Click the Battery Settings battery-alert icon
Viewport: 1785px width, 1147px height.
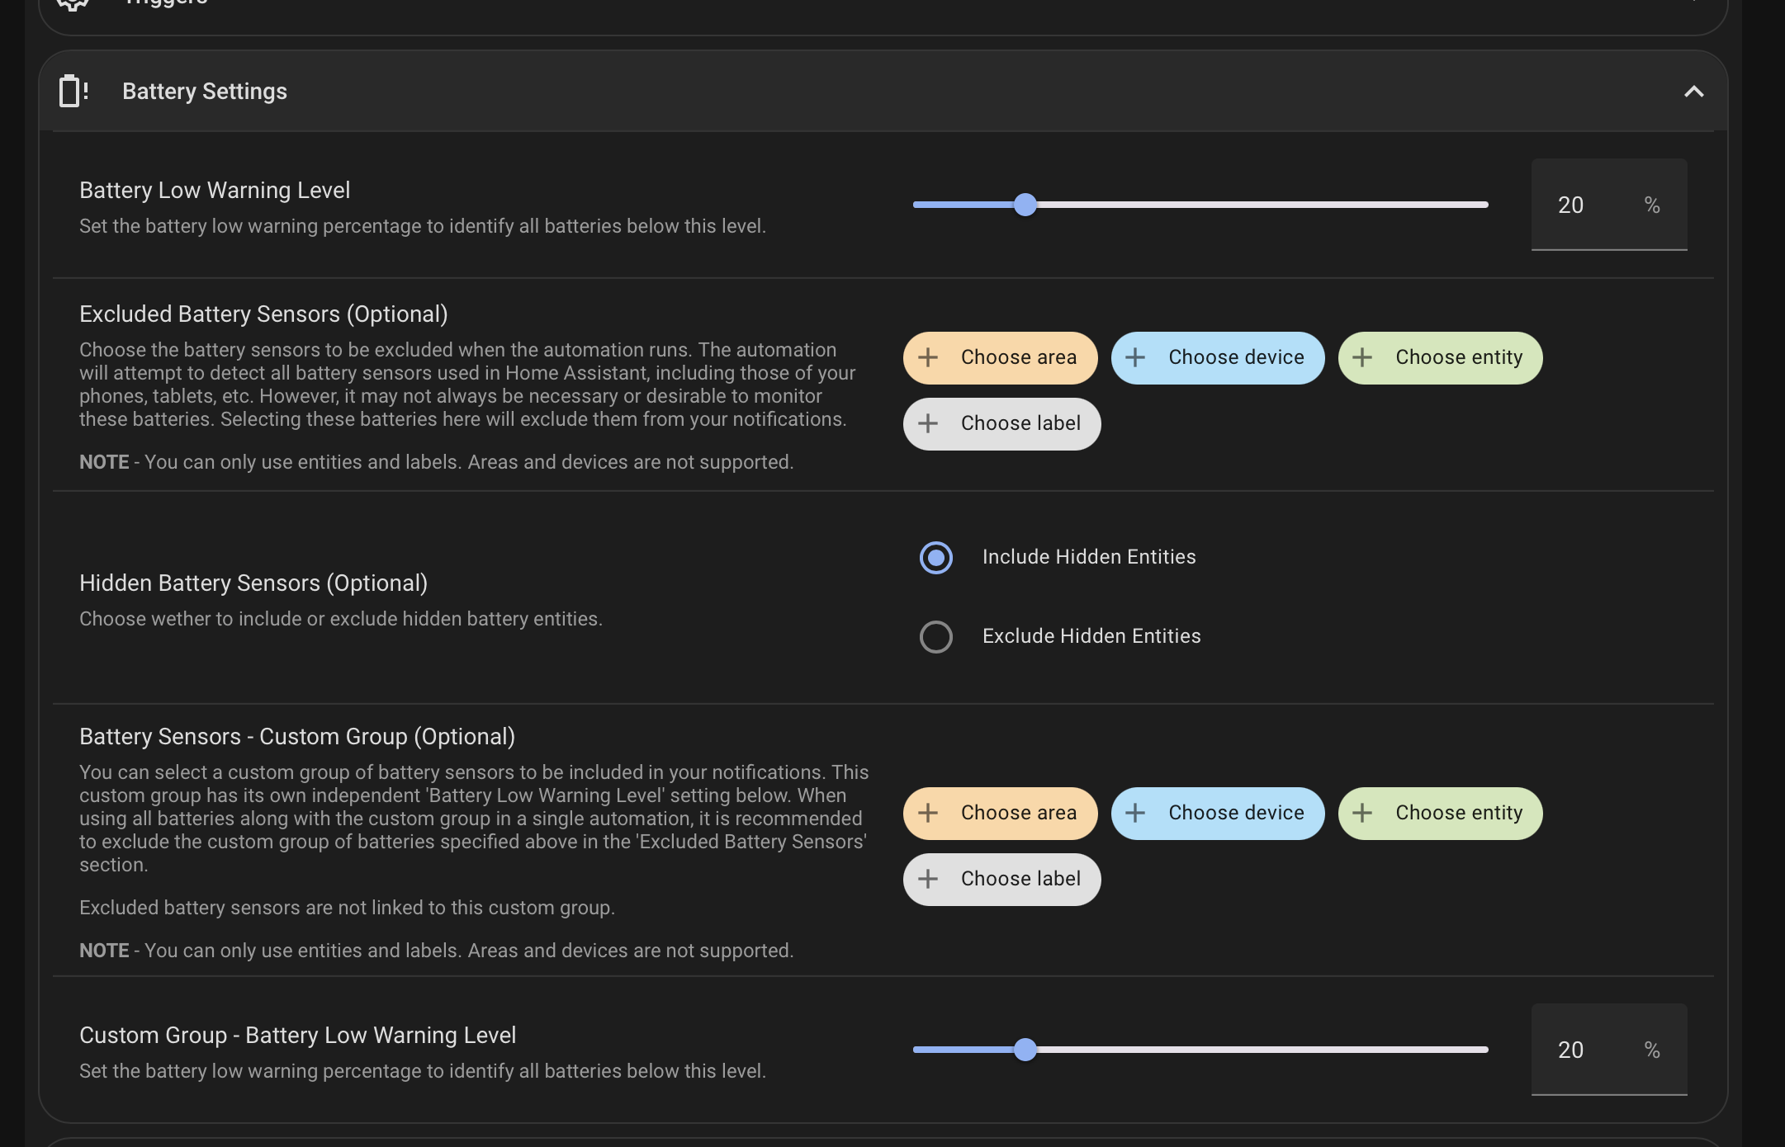(x=73, y=91)
